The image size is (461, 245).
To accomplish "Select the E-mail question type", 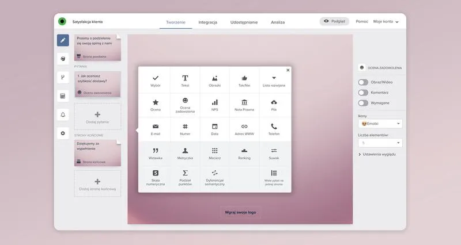I will [x=156, y=129].
